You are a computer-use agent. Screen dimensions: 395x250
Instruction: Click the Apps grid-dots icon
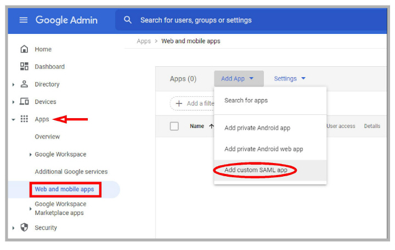[x=24, y=119]
